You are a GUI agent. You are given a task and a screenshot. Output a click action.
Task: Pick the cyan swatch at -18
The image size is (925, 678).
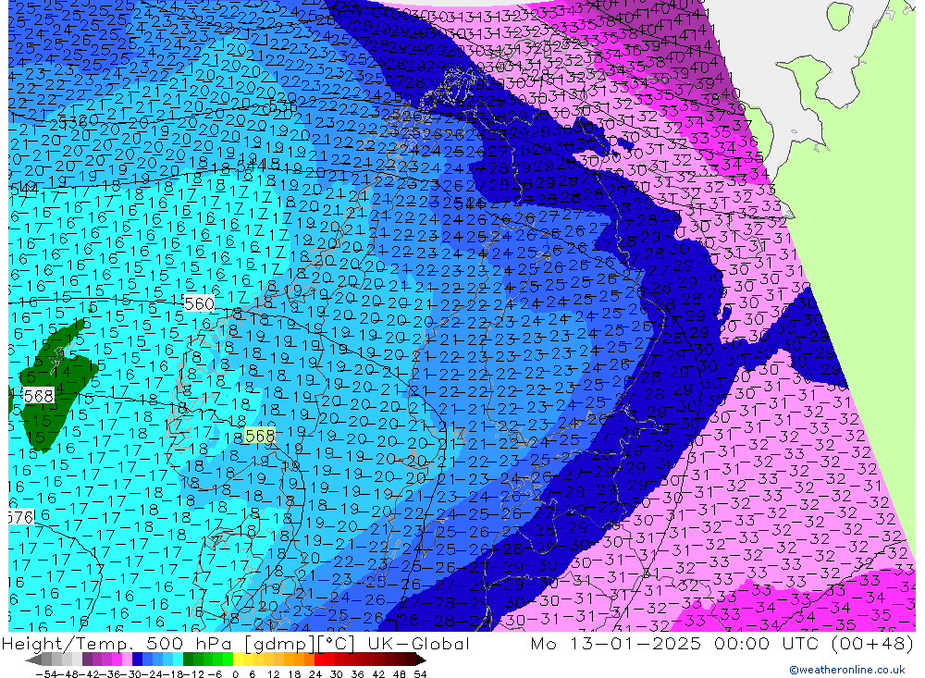(178, 660)
